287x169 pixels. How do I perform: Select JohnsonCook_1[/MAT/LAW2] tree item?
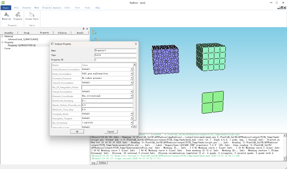[x=23, y=39]
